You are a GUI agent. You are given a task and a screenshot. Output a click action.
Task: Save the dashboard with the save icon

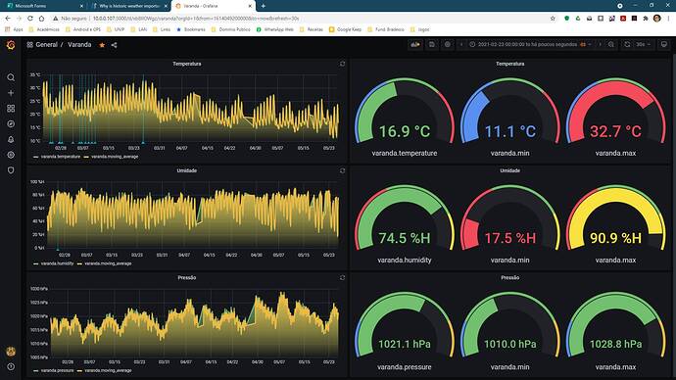(431, 44)
